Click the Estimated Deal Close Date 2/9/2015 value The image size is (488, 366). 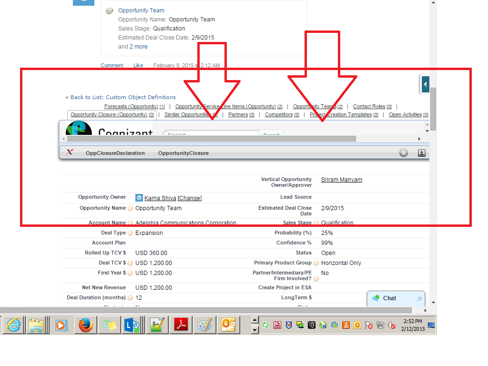(332, 208)
